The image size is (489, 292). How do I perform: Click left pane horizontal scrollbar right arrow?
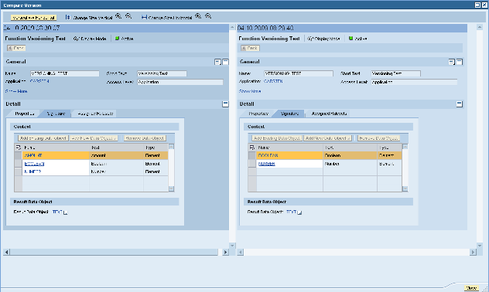click(225, 252)
